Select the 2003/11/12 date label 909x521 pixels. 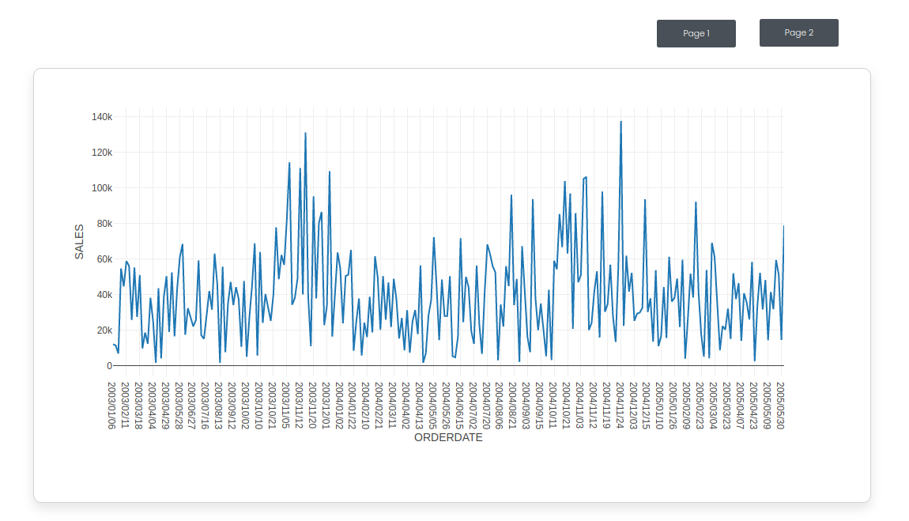(299, 405)
